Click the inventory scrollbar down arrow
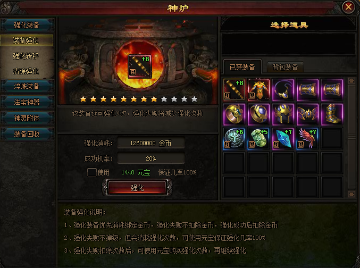360x268 pixels. 351,194
